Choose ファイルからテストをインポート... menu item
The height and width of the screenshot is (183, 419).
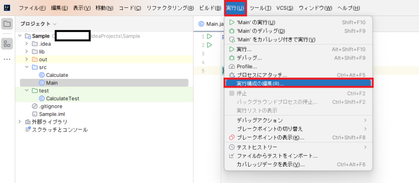pyautogui.click(x=298, y=156)
